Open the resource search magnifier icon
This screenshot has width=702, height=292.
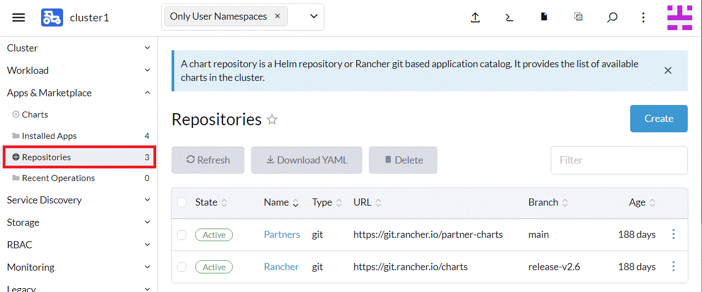(612, 17)
